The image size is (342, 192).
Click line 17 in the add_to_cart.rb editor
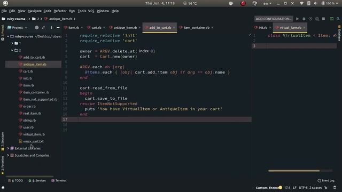tap(157, 119)
